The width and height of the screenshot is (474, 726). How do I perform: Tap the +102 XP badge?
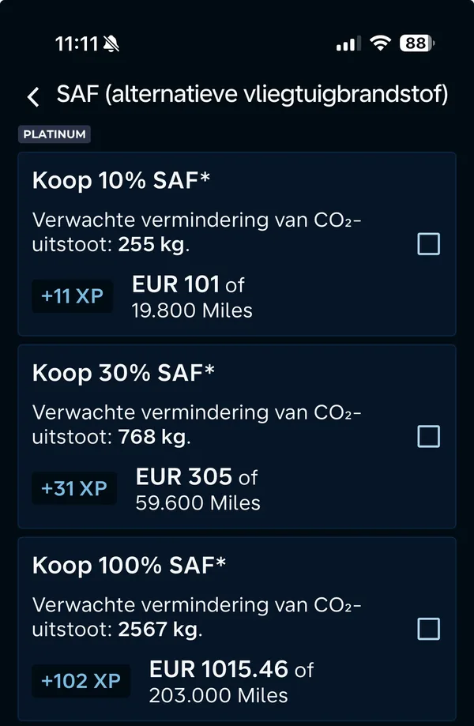81,680
